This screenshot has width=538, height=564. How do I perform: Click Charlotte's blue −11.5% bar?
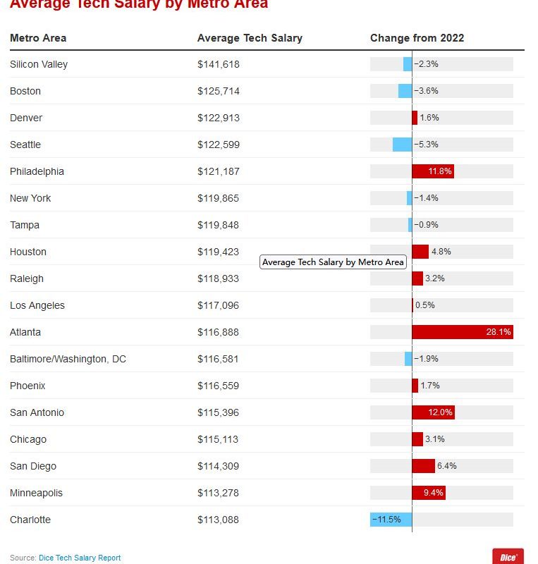[391, 520]
